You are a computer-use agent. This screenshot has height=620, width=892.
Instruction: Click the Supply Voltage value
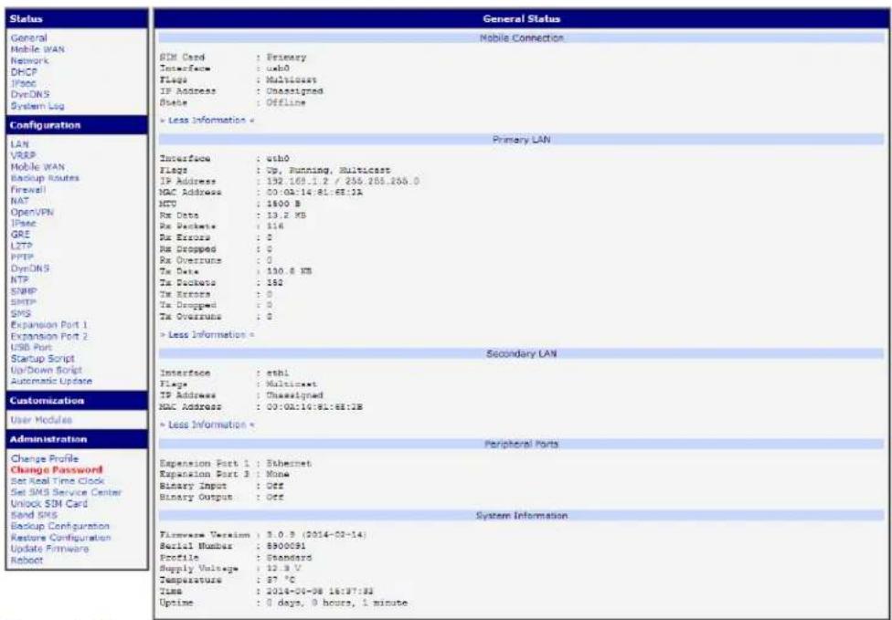pos(282,569)
